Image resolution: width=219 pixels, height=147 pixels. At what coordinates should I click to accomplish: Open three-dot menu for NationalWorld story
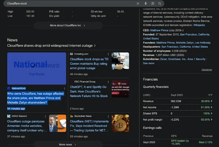pos(65,89)
